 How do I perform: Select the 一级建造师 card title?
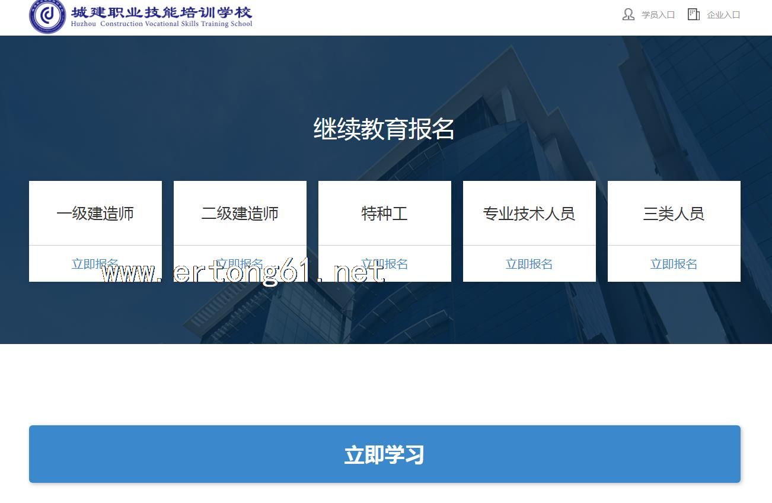point(95,214)
